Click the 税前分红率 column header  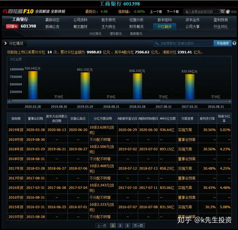tap(224, 118)
